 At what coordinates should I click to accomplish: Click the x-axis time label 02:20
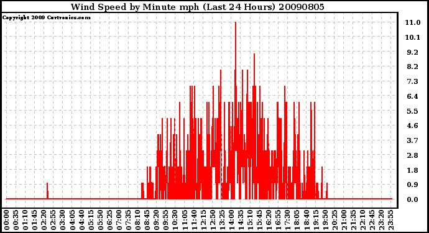(x=44, y=220)
